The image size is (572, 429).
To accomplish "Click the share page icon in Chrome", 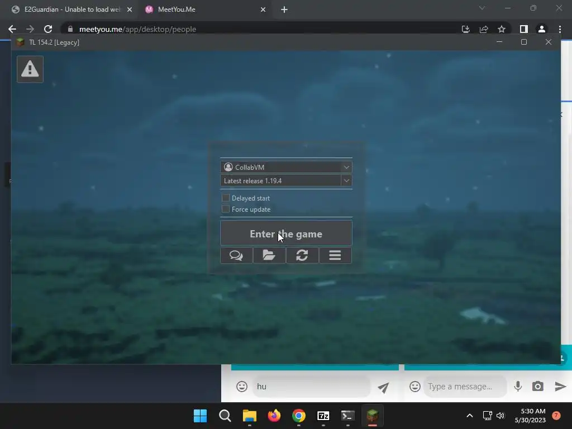I will pos(484,29).
